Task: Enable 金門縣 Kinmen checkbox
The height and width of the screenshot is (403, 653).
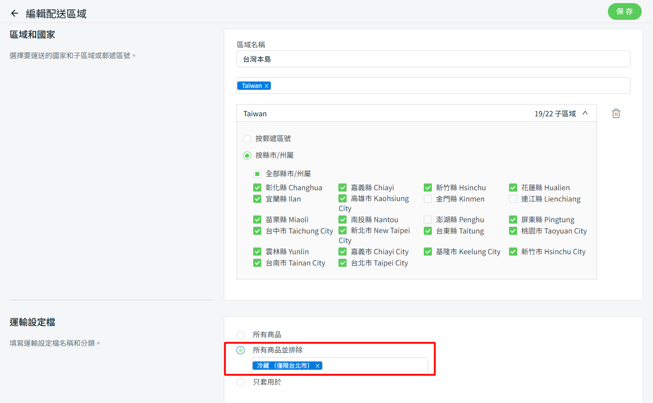Action: tap(428, 199)
